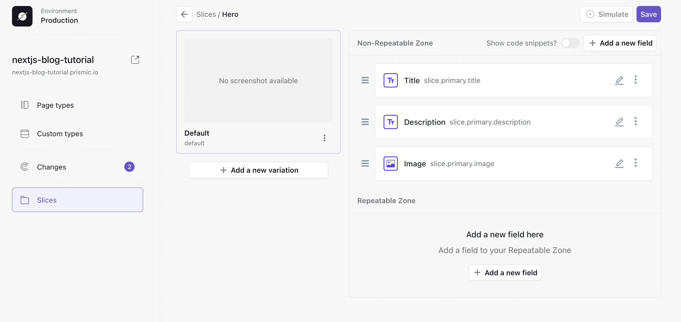Open three-dot menu for Title field
Viewport: 681px width, 322px height.
[635, 80]
